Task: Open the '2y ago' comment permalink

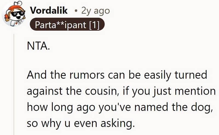Action: (x=96, y=11)
